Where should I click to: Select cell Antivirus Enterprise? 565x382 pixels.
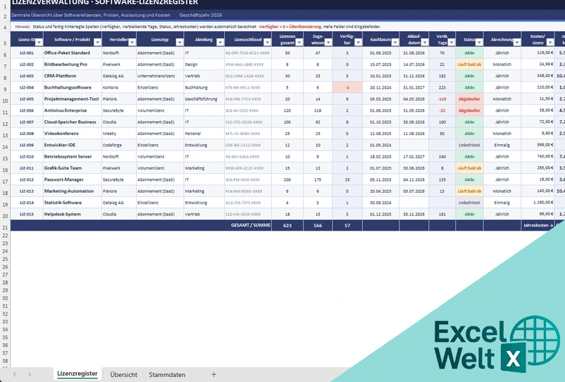72,110
